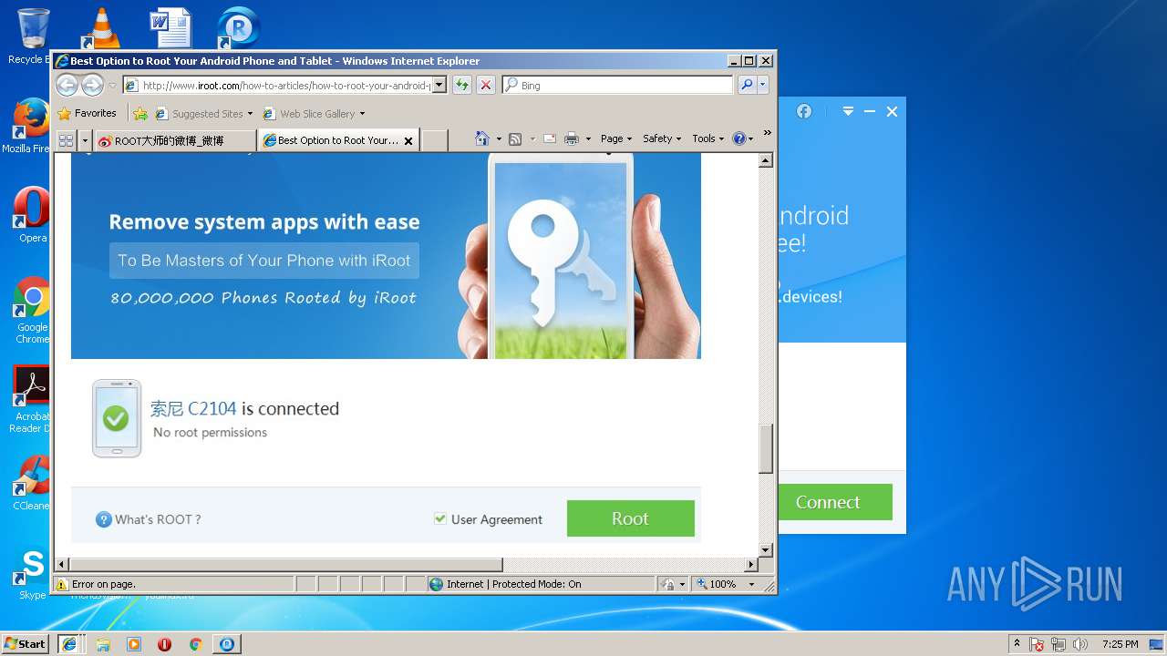Click the vertical scrollbar thumb

(766, 448)
